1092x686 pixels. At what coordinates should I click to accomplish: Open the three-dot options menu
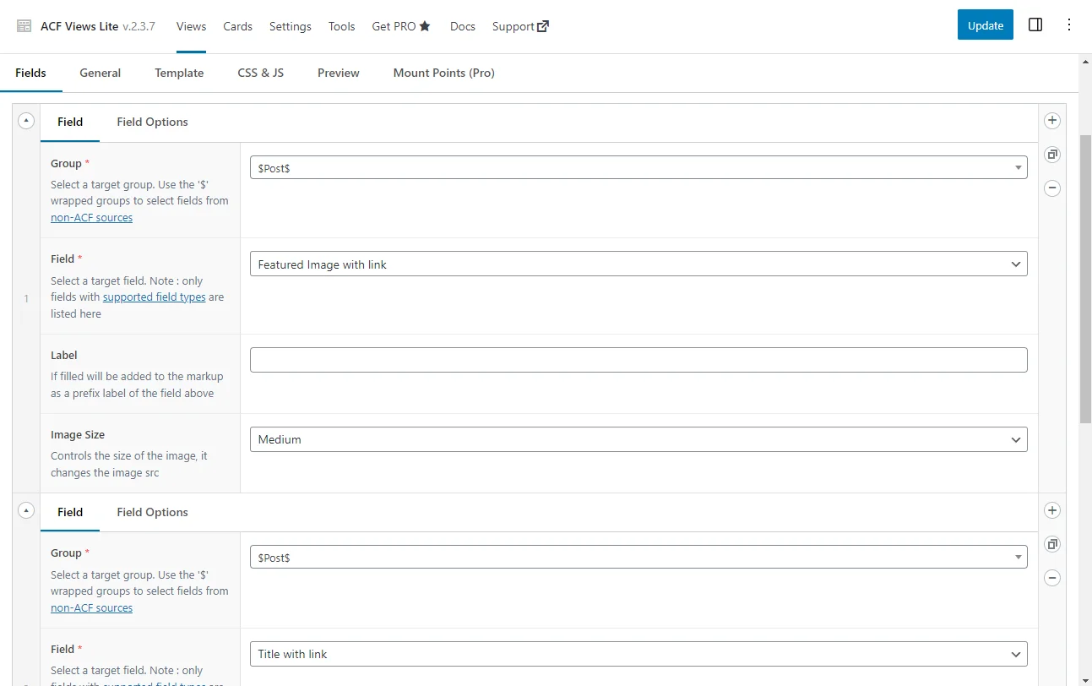pos(1069,25)
